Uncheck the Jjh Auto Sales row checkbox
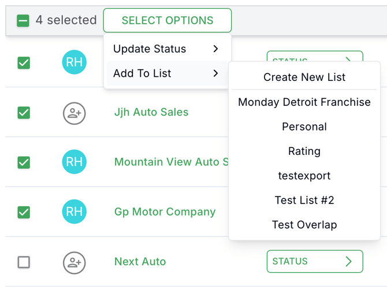 tap(24, 113)
